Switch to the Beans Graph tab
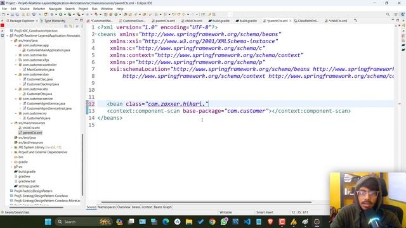The height and width of the screenshot is (228, 406). click(162, 207)
